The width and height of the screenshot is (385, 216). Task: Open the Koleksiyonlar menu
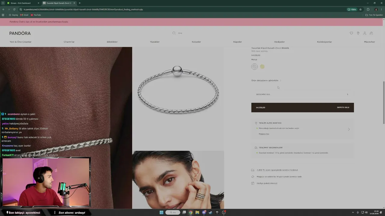tap(325, 42)
